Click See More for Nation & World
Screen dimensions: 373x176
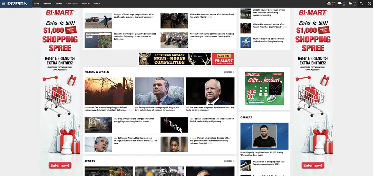pyautogui.click(x=228, y=72)
